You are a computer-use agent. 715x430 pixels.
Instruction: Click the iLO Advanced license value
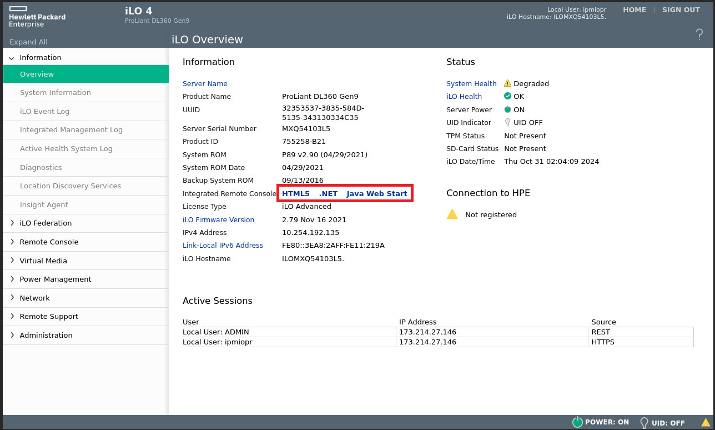[306, 206]
